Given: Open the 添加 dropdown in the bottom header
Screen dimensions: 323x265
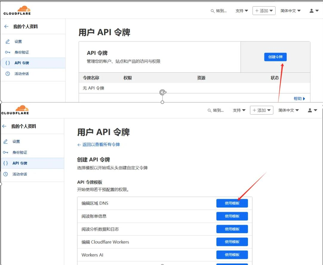Looking at the screenshot, I should pos(262,110).
